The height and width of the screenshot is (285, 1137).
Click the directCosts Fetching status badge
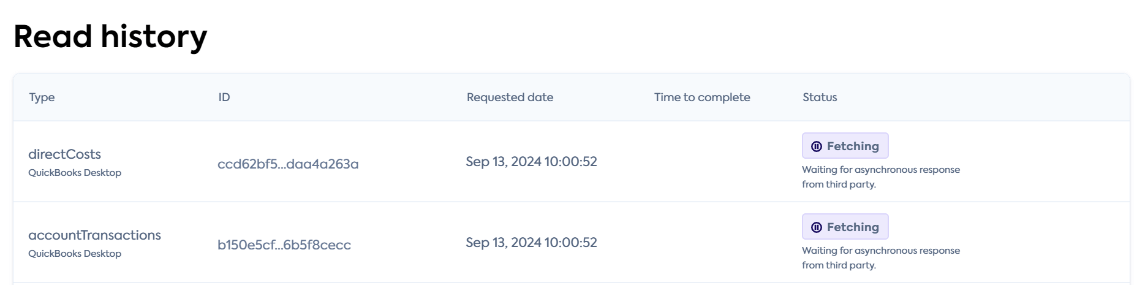(845, 146)
